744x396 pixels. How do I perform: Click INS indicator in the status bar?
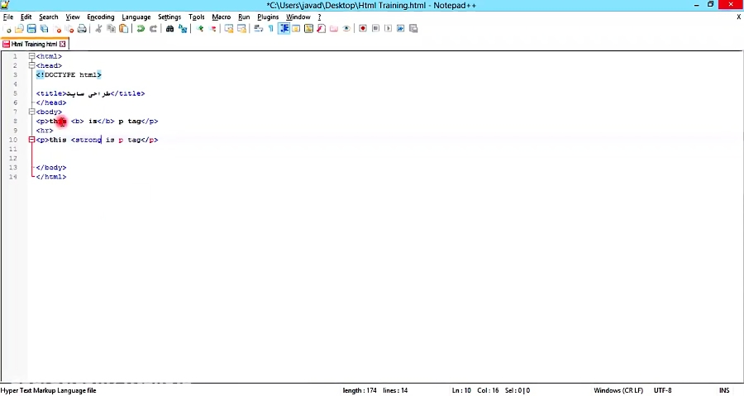[724, 390]
